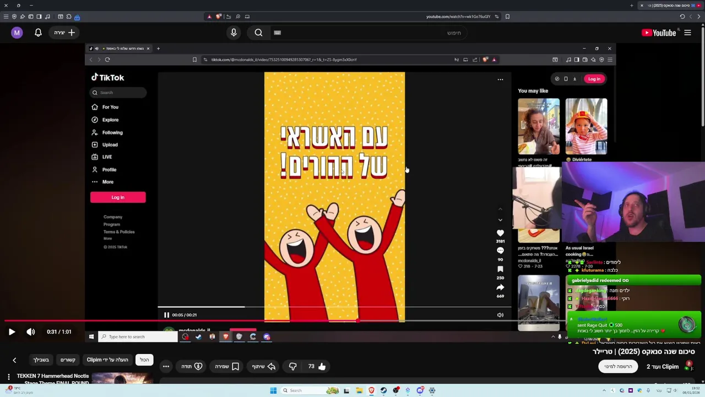Click the thumbs-down dislike icon
The height and width of the screenshot is (397, 705).
293,366
